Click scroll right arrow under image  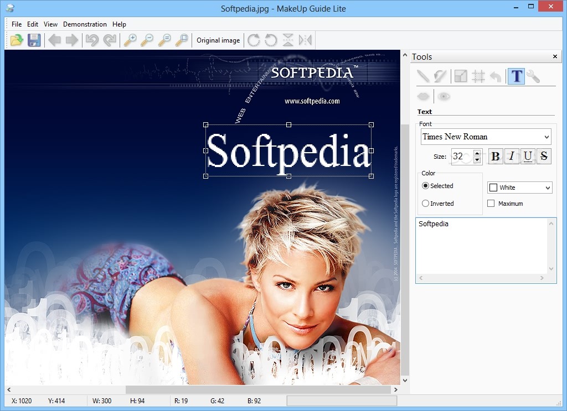point(395,389)
